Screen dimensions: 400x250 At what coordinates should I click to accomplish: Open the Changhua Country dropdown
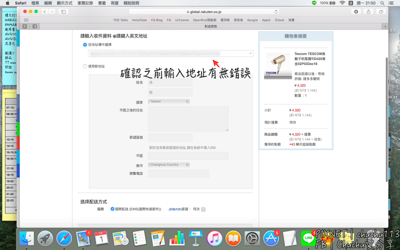coord(169,164)
